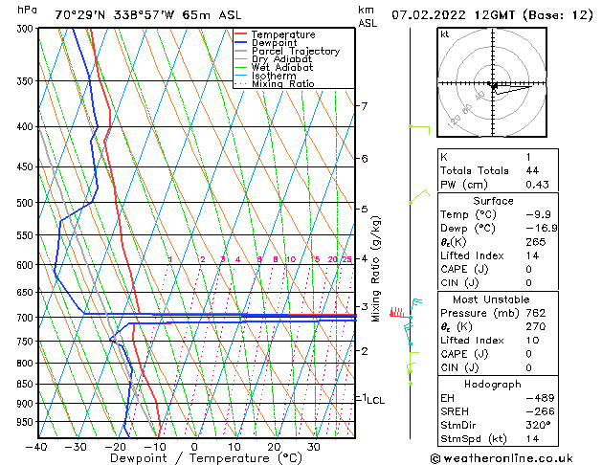Click the SREH value -266

pos(540,411)
